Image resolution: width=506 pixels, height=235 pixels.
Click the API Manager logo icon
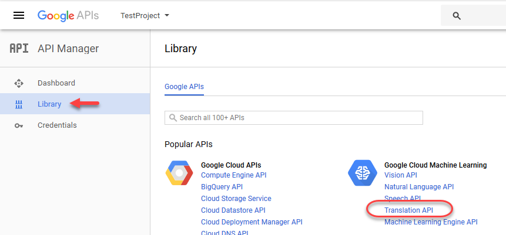click(x=19, y=49)
